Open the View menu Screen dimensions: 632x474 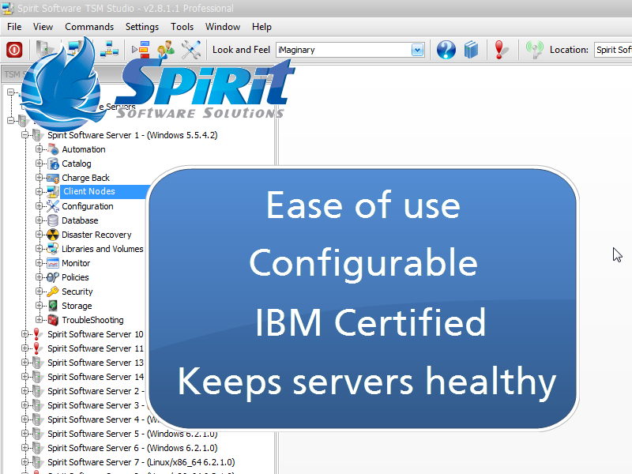pyautogui.click(x=43, y=27)
